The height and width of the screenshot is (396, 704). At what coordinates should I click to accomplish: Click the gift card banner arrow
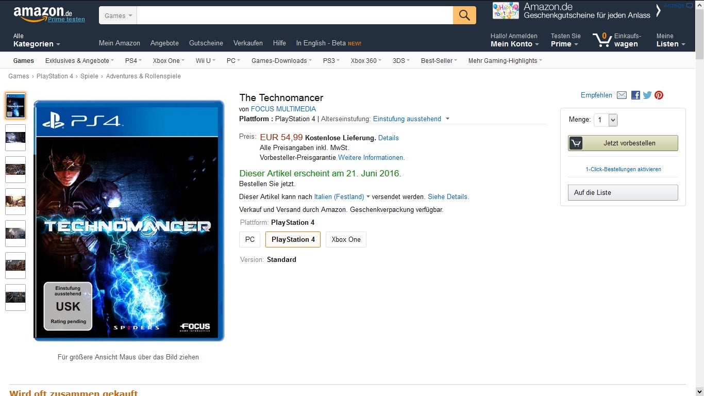pyautogui.click(x=658, y=10)
